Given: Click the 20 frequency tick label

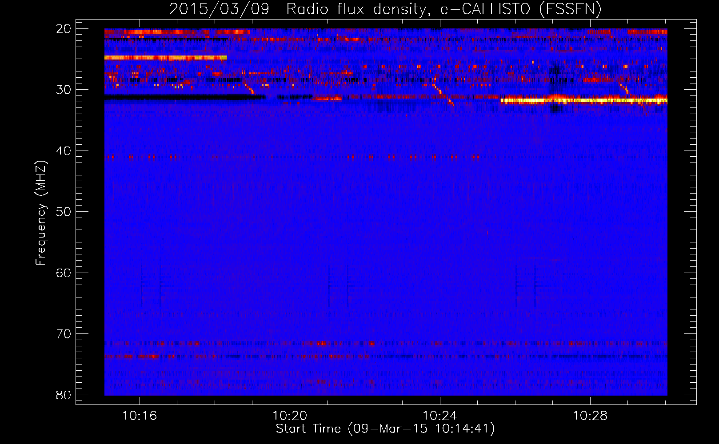Looking at the screenshot, I should pyautogui.click(x=64, y=29).
